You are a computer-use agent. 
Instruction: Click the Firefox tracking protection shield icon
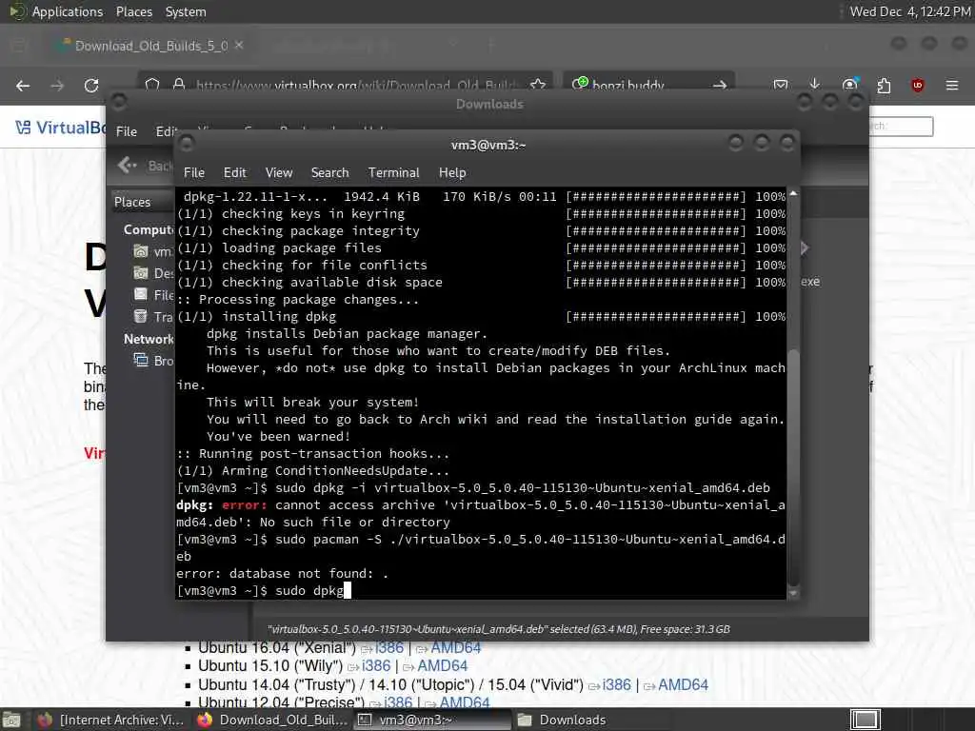coord(152,85)
